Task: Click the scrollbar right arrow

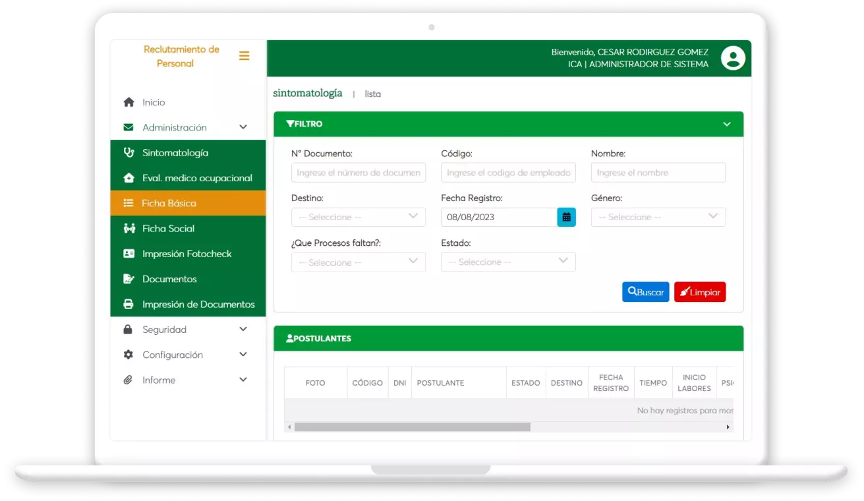Action: 728,427
